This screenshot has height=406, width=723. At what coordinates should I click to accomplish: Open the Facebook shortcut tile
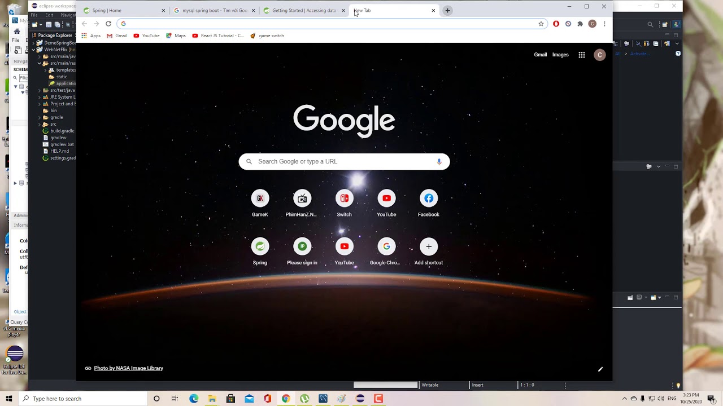429,204
